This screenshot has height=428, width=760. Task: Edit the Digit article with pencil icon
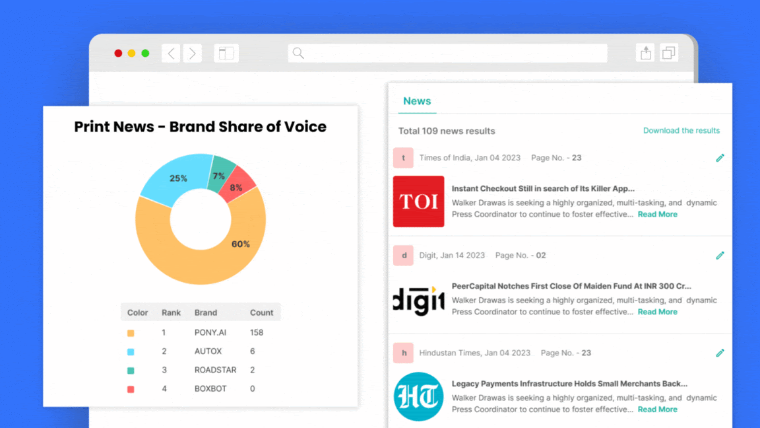[x=720, y=255]
